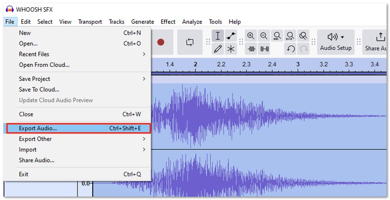This screenshot has width=390, height=200.
Task: Select the Selection (I-beam) tool
Action: click(x=218, y=36)
